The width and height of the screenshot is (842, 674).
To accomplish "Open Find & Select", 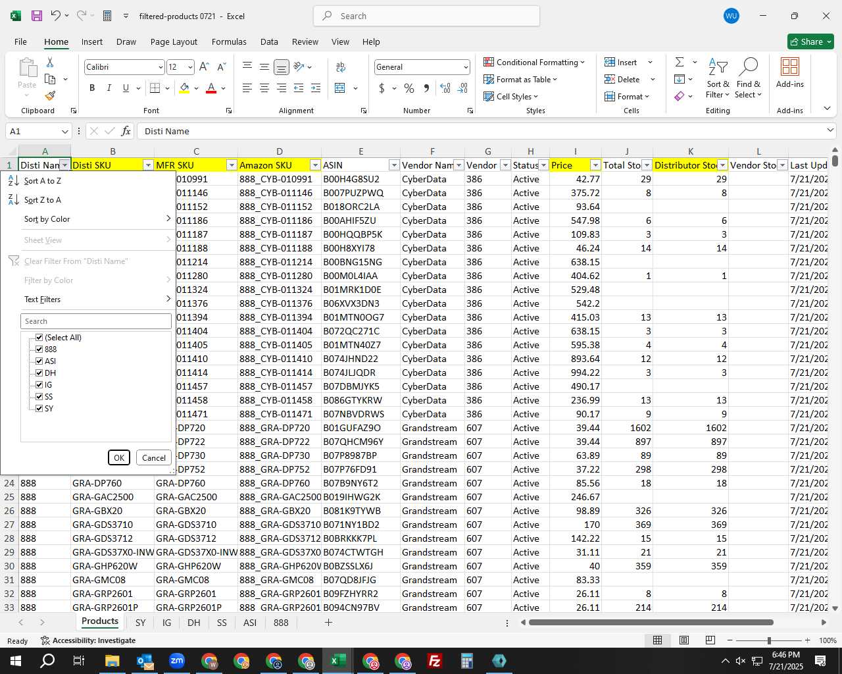I will pos(749,78).
